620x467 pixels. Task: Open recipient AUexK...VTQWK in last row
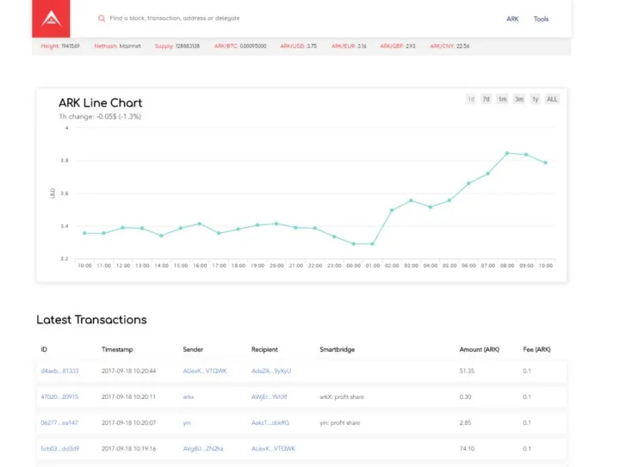273,448
